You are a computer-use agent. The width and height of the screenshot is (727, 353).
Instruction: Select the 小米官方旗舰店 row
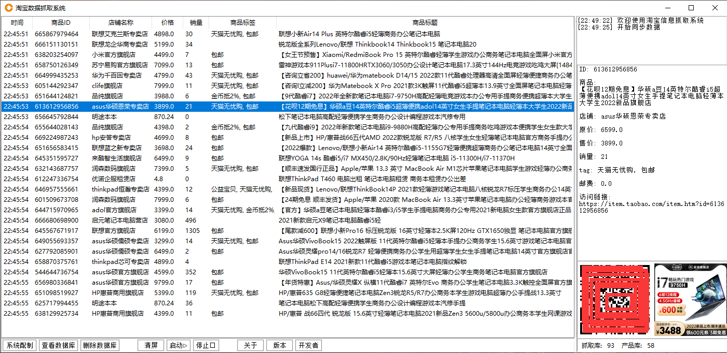point(287,54)
